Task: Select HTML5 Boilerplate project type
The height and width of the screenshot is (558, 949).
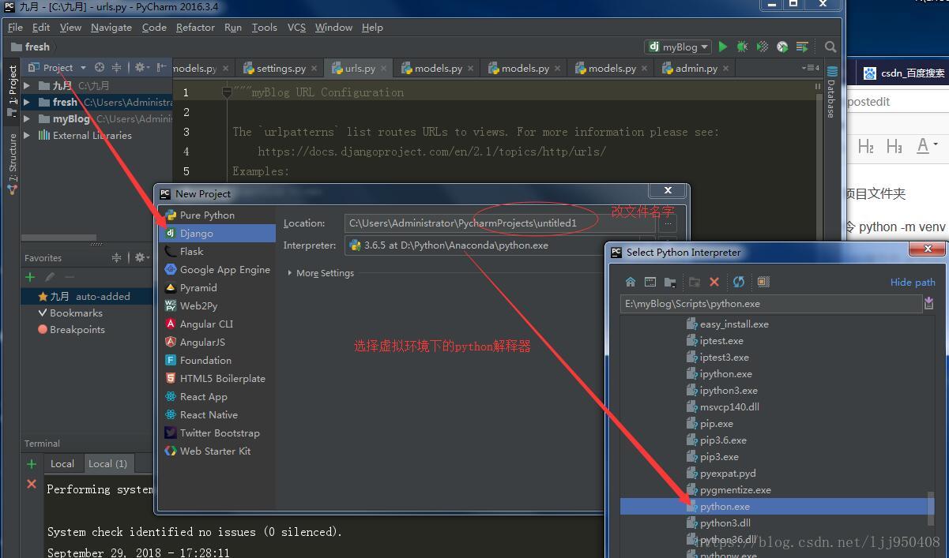Action: pyautogui.click(x=217, y=378)
